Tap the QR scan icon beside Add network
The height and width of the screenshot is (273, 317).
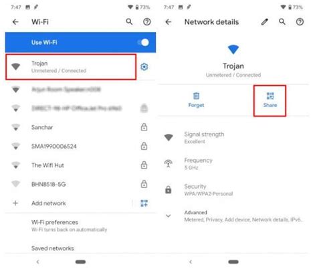click(x=144, y=203)
